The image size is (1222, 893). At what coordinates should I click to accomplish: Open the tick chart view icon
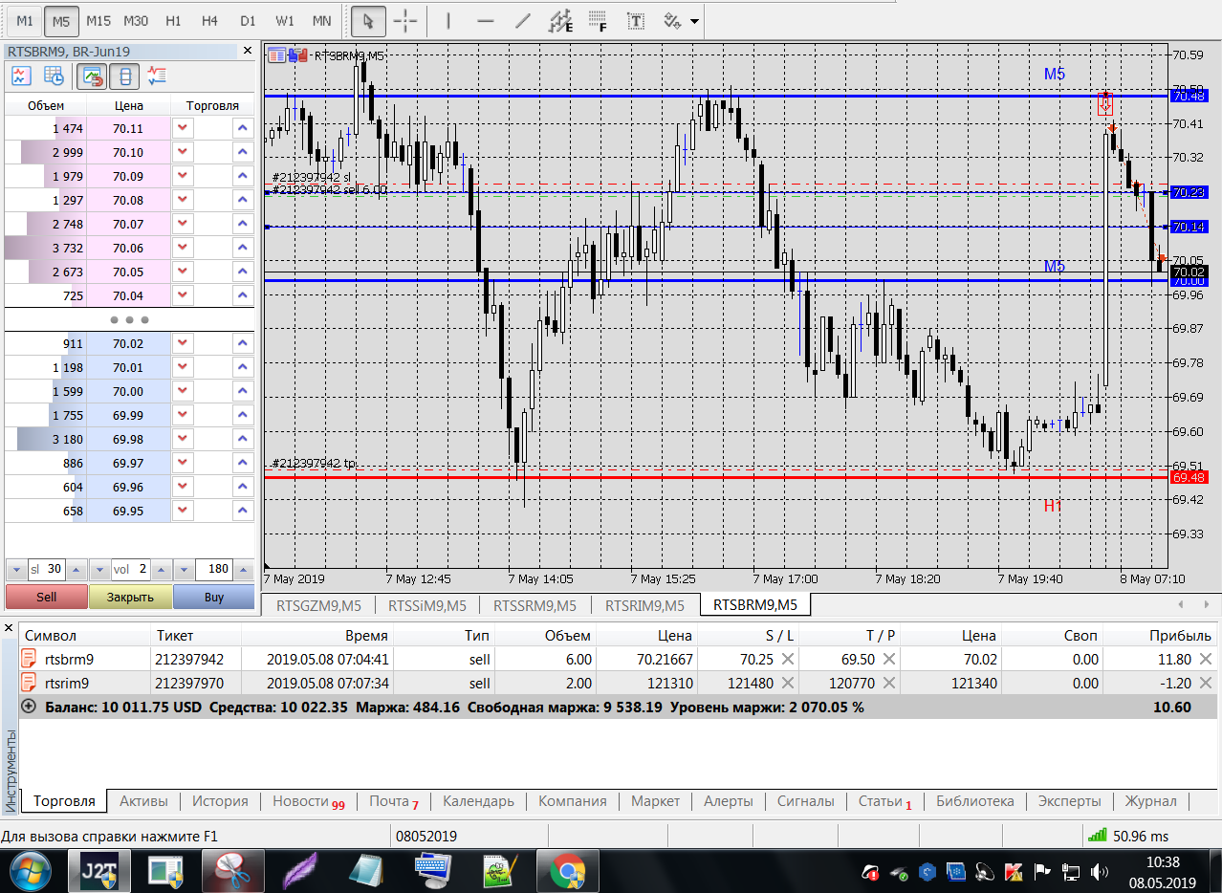(x=20, y=76)
